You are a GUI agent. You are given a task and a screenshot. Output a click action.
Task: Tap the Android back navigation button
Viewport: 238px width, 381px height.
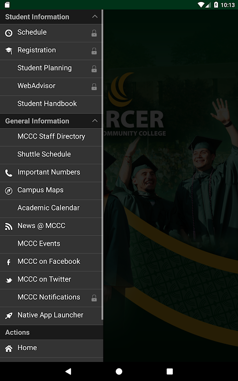pos(68,371)
